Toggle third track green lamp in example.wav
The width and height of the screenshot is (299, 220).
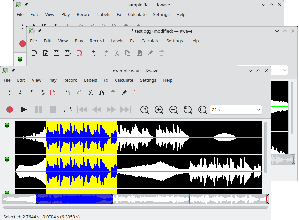coord(7,192)
